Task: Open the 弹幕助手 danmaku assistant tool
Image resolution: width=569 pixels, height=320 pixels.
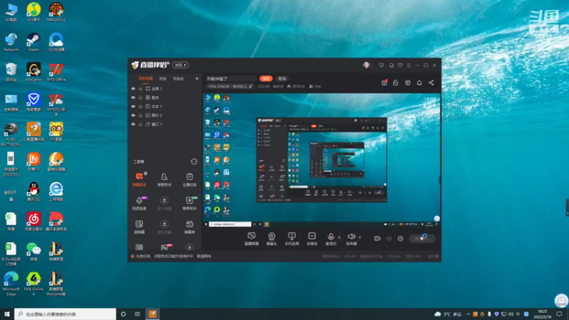Action: pyautogui.click(x=139, y=180)
